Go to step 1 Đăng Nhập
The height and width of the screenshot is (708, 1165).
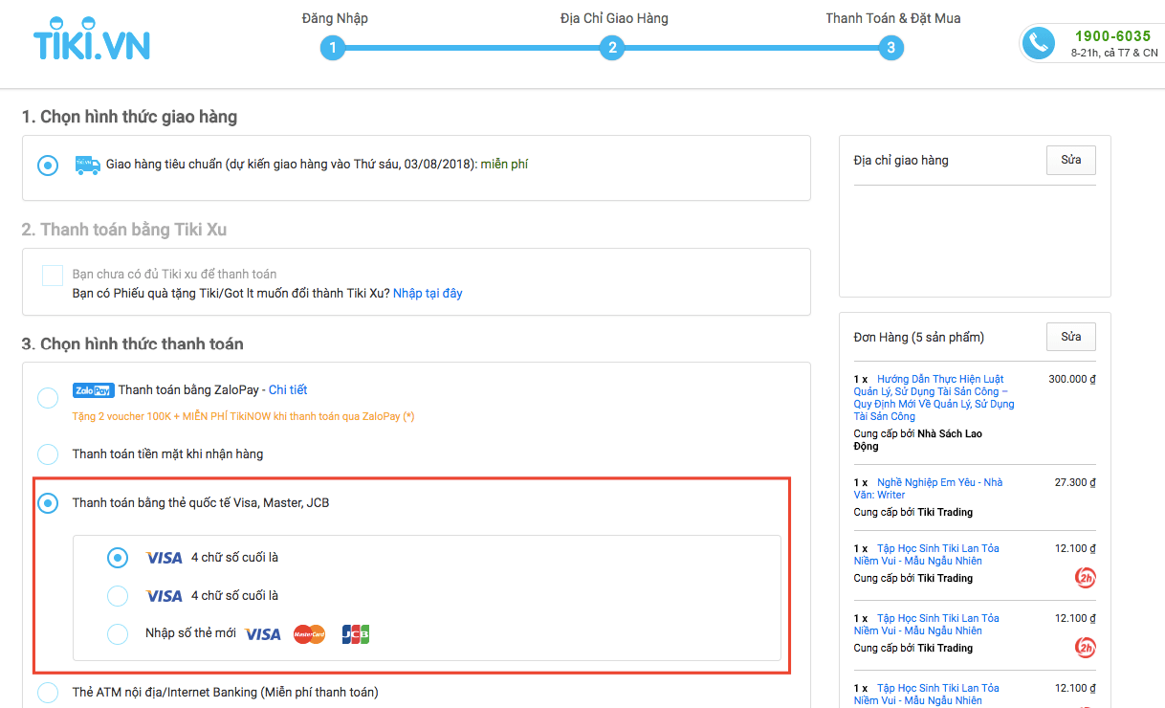coord(332,48)
